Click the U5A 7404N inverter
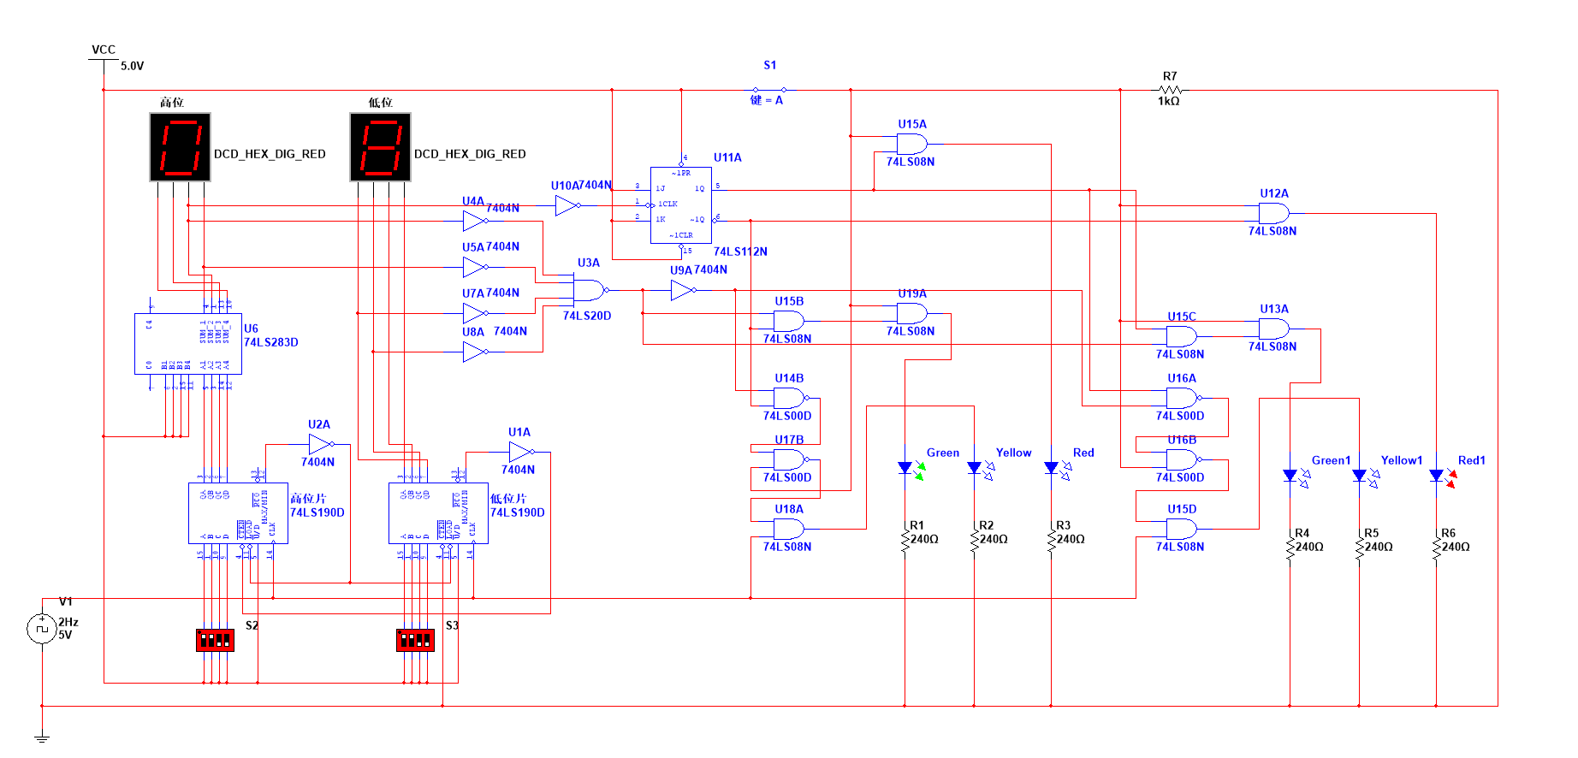The height and width of the screenshot is (758, 1578). click(x=475, y=267)
